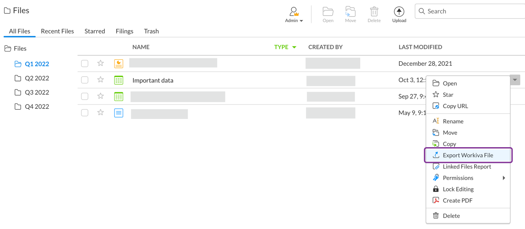Click the Admin user icon

(294, 11)
